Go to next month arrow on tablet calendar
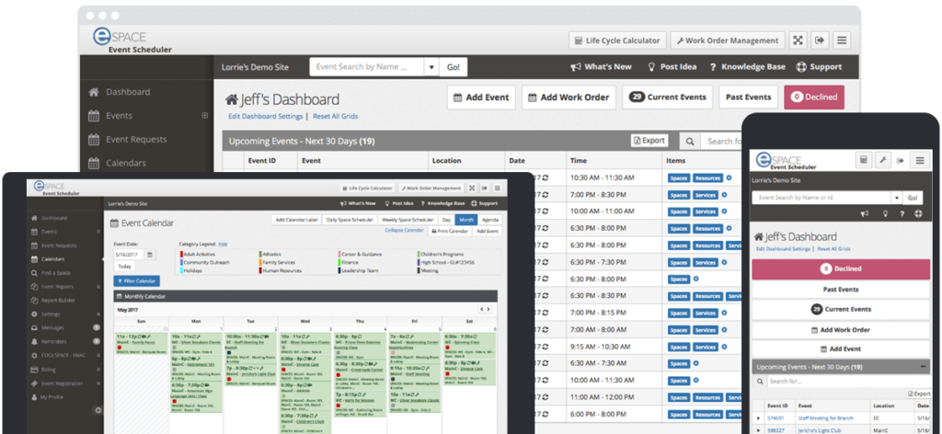 point(488,309)
